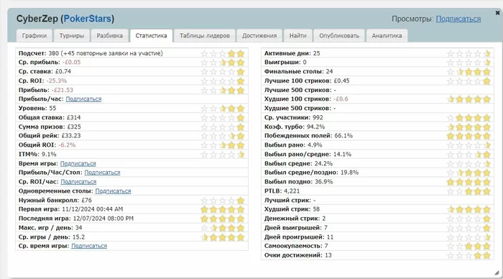Click the Дней проигрышей value 11

click(x=330, y=237)
